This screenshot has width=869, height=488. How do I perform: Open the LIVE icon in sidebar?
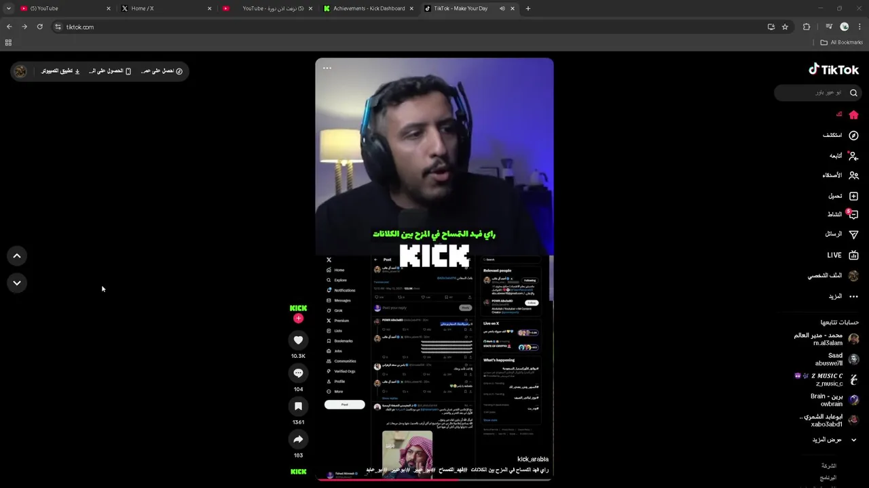tap(853, 256)
